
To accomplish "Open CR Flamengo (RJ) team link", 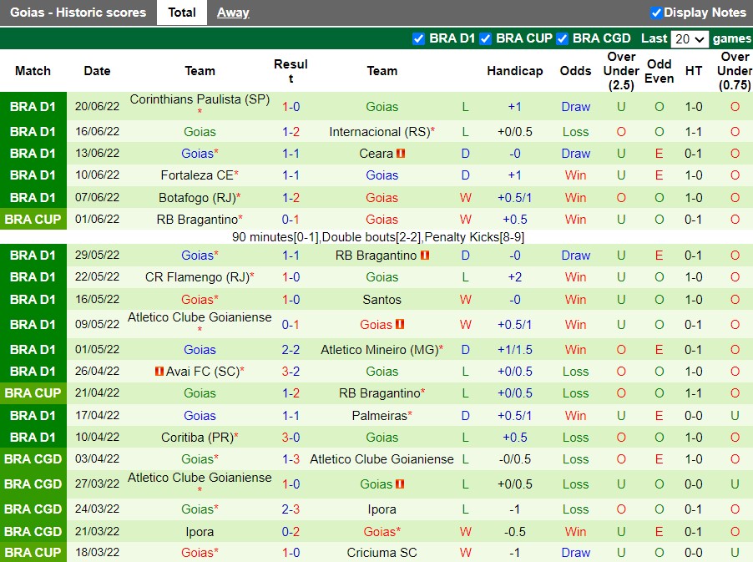I will click(x=197, y=277).
